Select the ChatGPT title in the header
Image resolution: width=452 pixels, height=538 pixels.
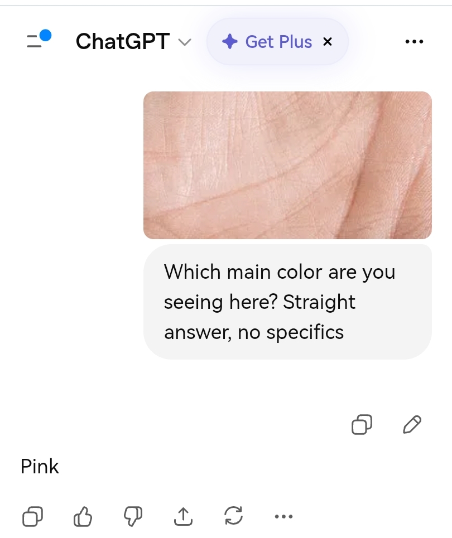[x=122, y=41]
